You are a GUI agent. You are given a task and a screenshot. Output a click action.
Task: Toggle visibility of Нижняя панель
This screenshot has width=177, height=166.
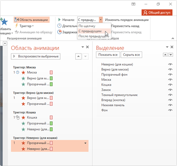(x=170, y=105)
